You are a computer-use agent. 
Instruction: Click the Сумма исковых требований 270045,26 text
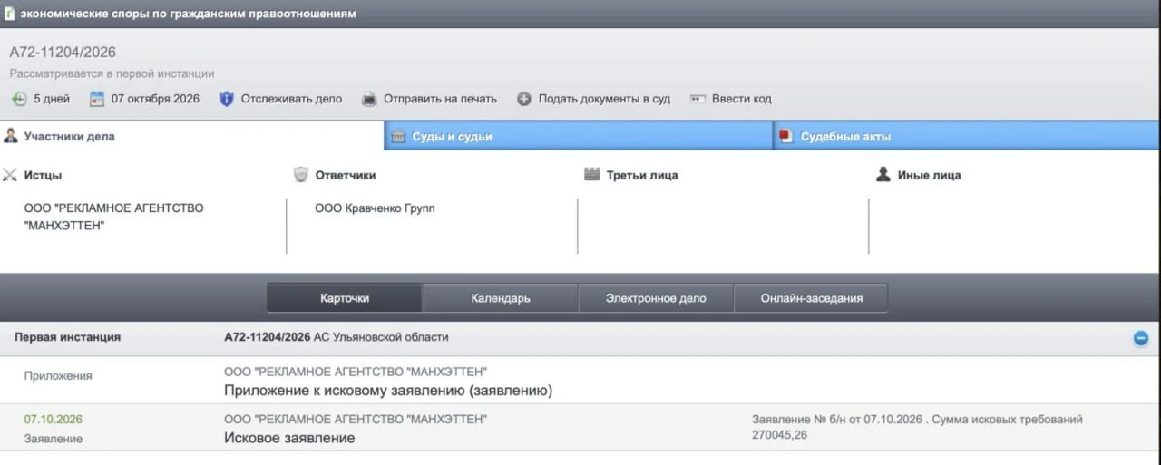point(918,427)
